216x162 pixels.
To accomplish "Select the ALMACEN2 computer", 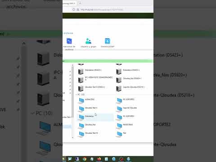I will pos(86,100).
